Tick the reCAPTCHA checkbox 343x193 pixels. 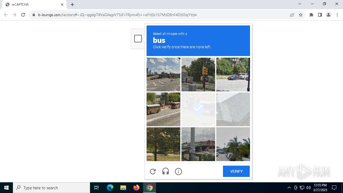tap(138, 39)
